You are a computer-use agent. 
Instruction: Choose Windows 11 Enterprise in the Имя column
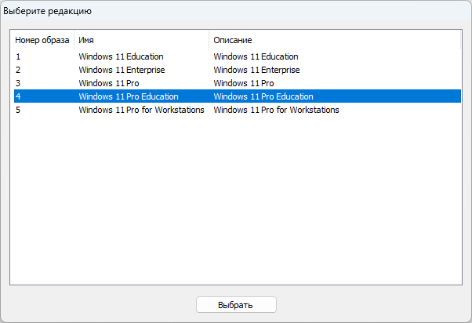pos(122,70)
